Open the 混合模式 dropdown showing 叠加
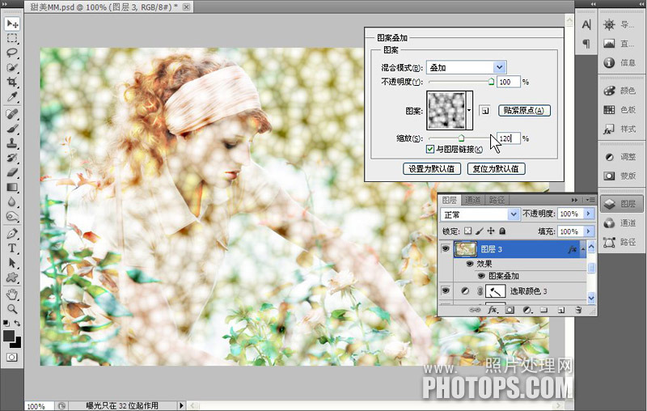The width and height of the screenshot is (647, 411). pyautogui.click(x=467, y=67)
